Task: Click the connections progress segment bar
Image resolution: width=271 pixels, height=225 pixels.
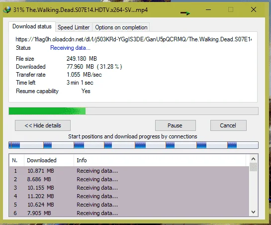Action: tap(133, 145)
